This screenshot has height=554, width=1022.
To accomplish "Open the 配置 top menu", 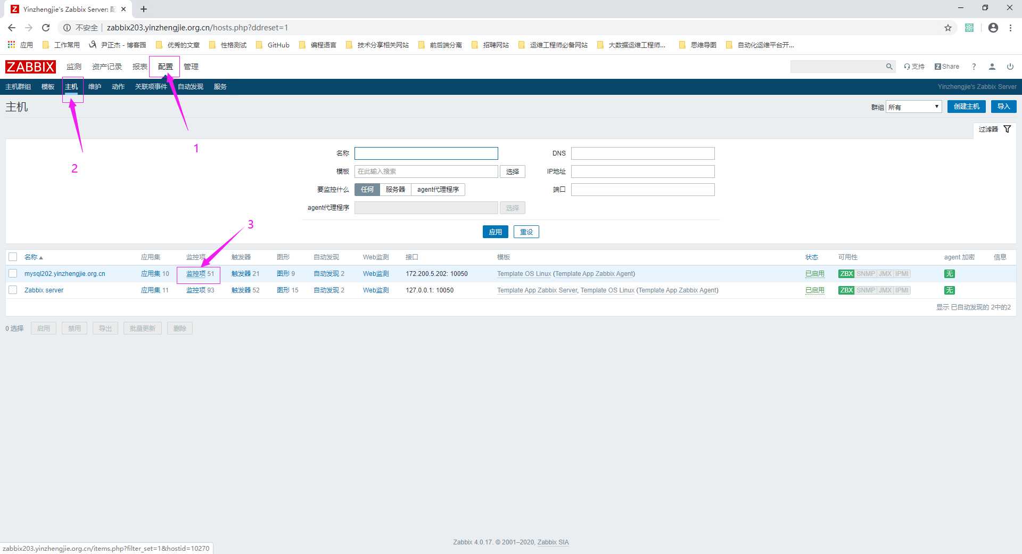I will pos(166,67).
